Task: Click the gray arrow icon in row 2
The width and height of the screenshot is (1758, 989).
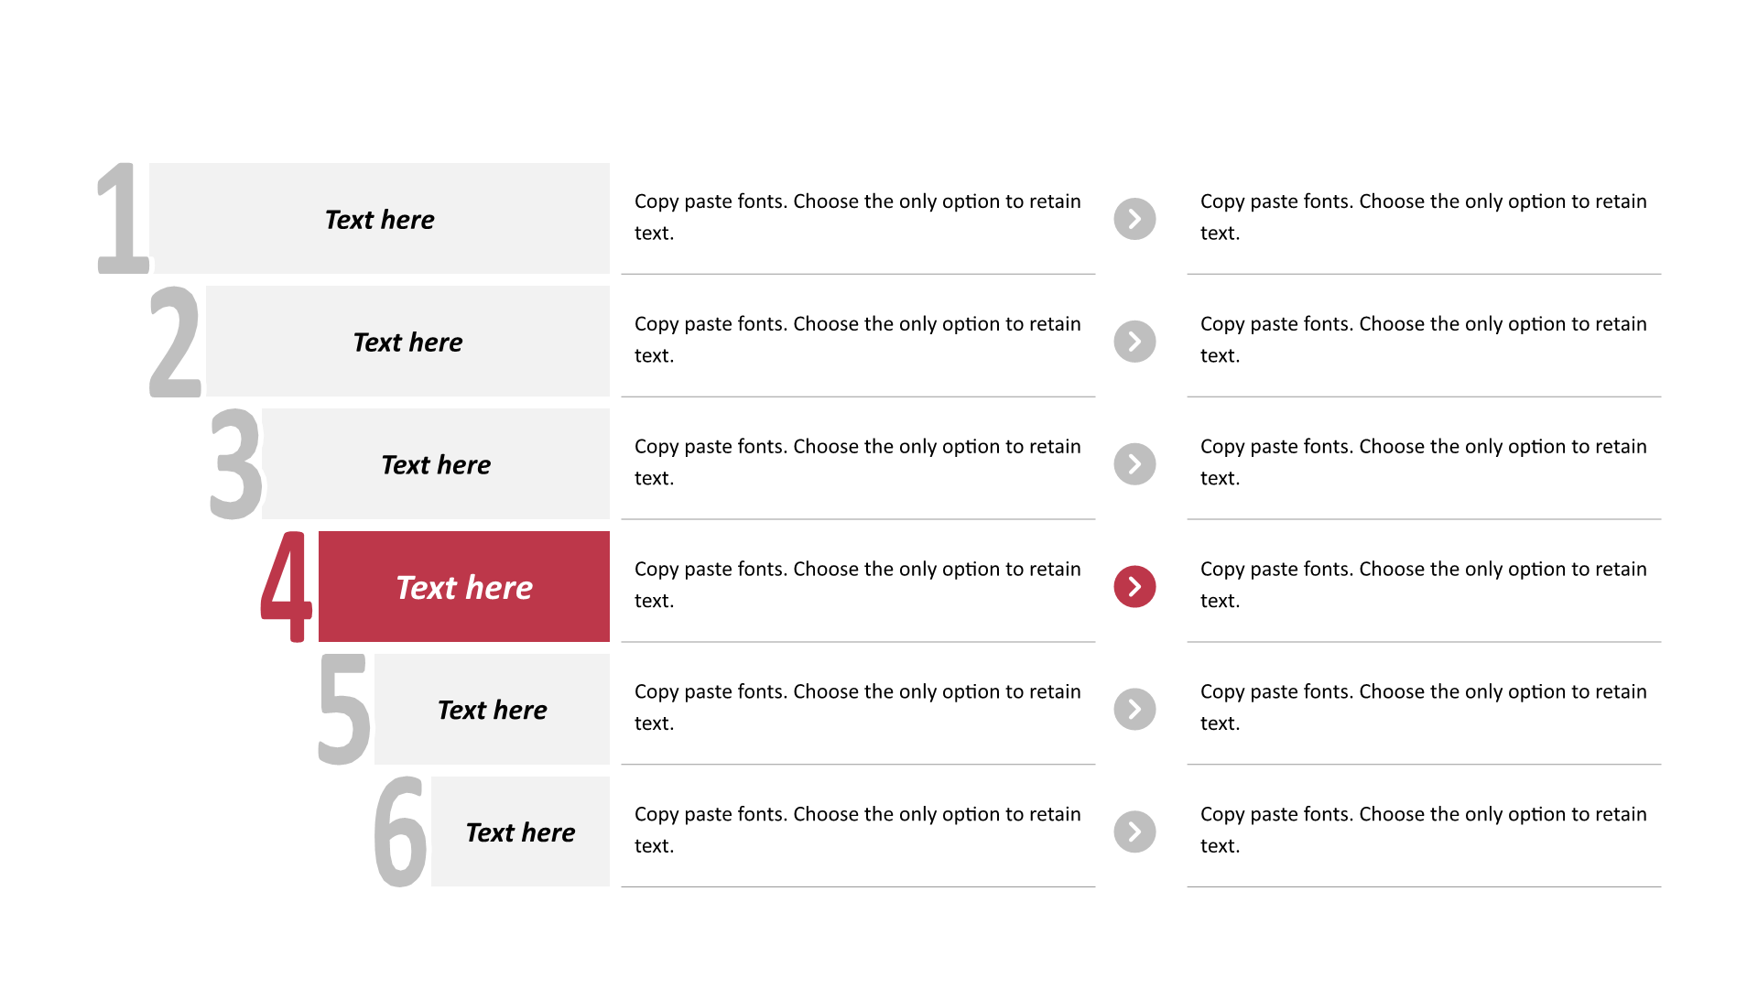Action: (x=1134, y=342)
